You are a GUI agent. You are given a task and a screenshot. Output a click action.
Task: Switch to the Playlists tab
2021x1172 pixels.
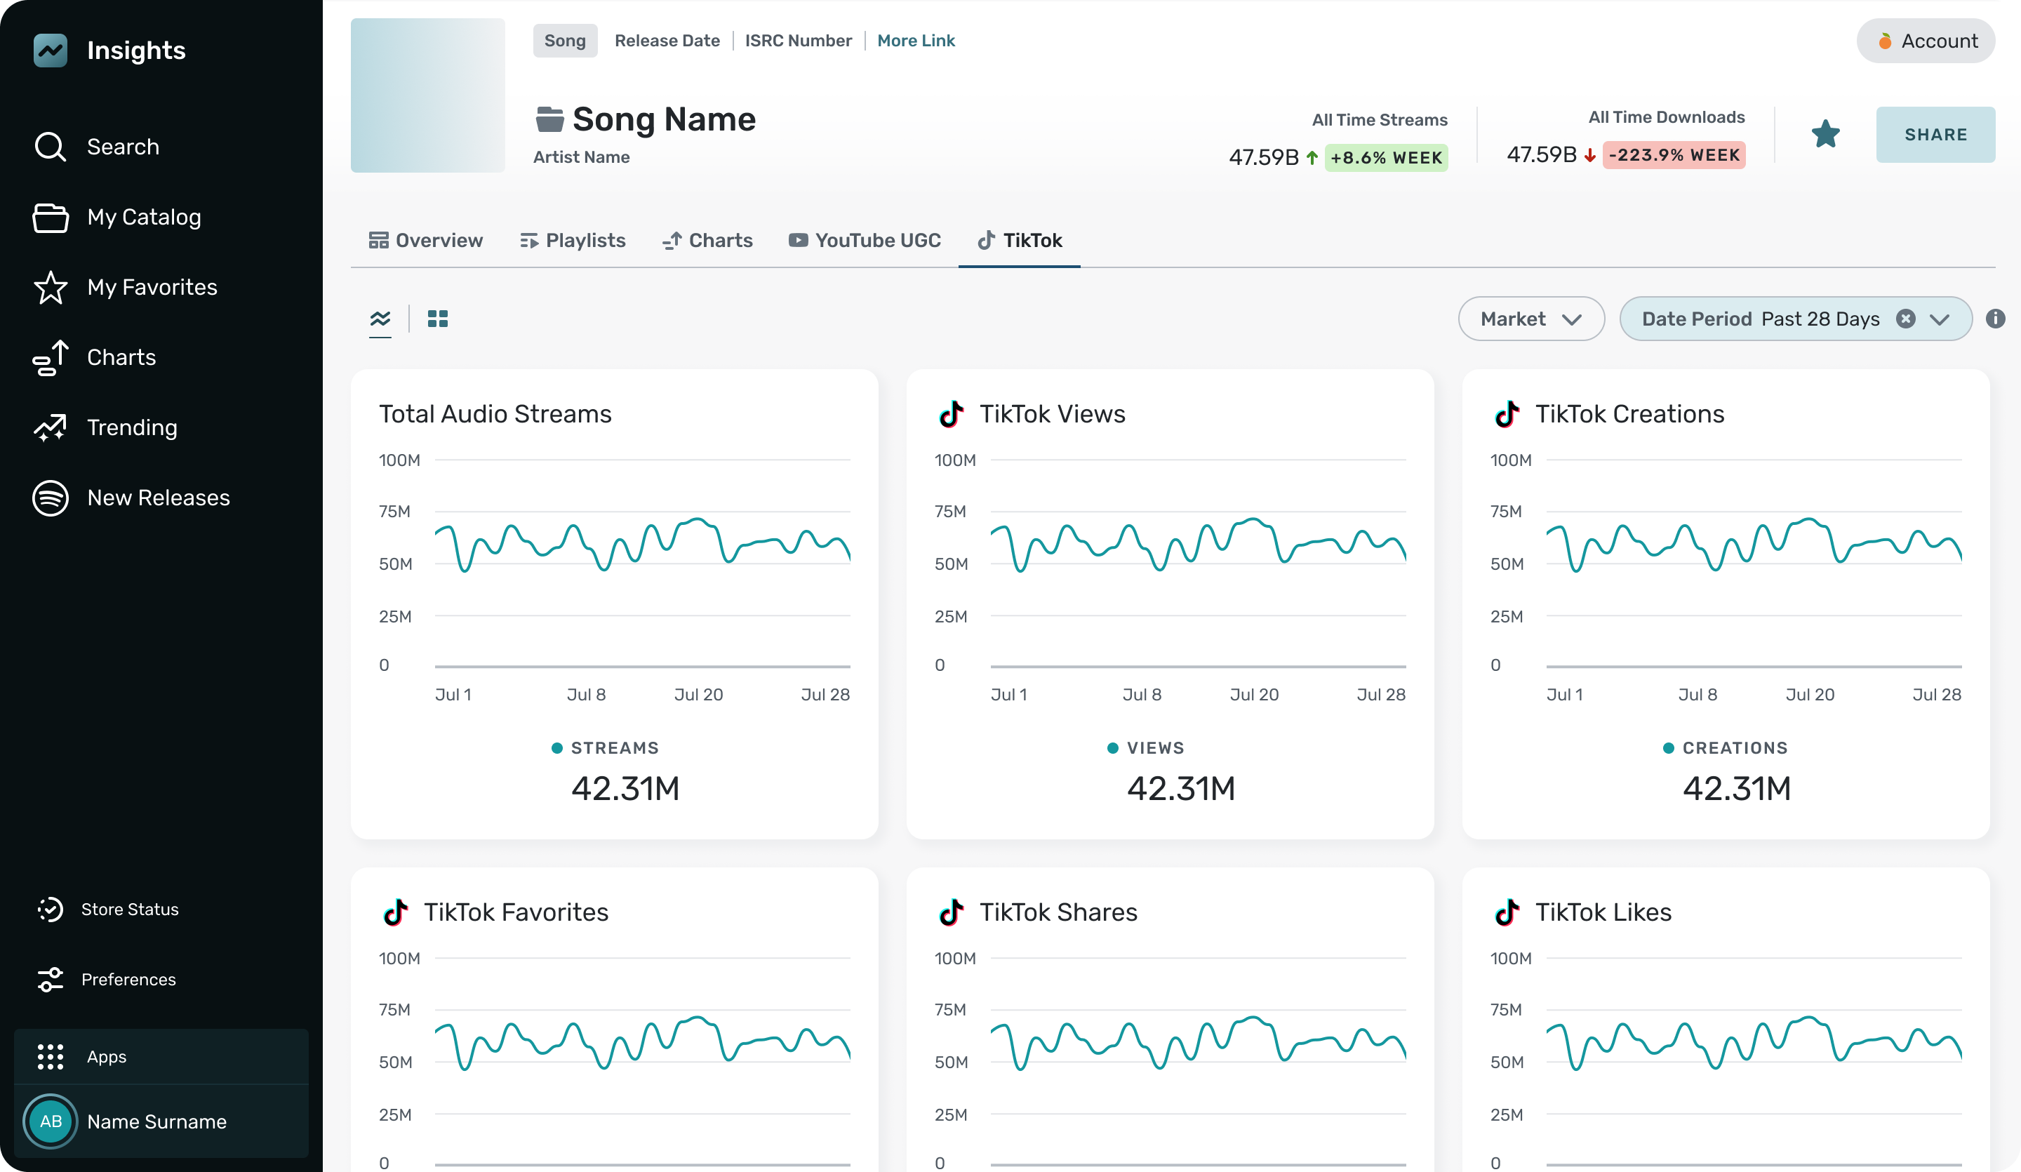(573, 241)
